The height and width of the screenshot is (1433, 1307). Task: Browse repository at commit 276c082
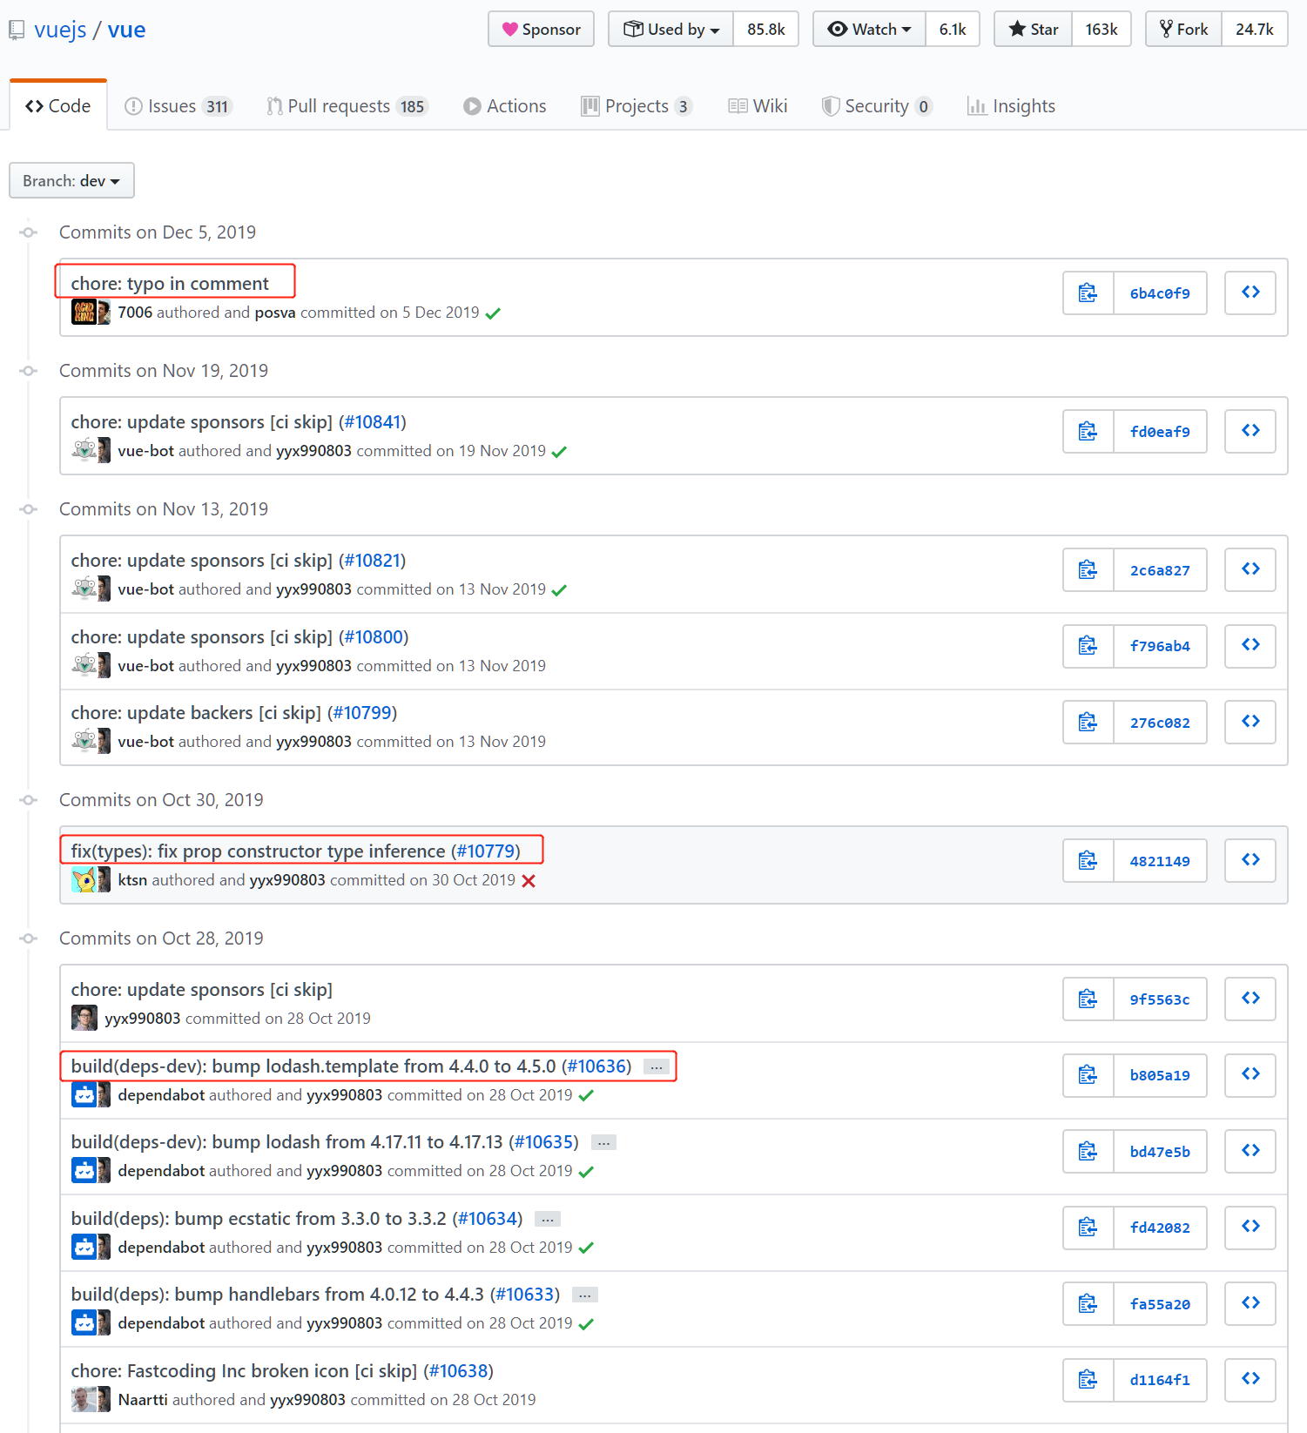(x=1250, y=722)
